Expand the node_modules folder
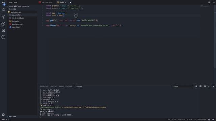The image size is (216, 121). click(18, 18)
